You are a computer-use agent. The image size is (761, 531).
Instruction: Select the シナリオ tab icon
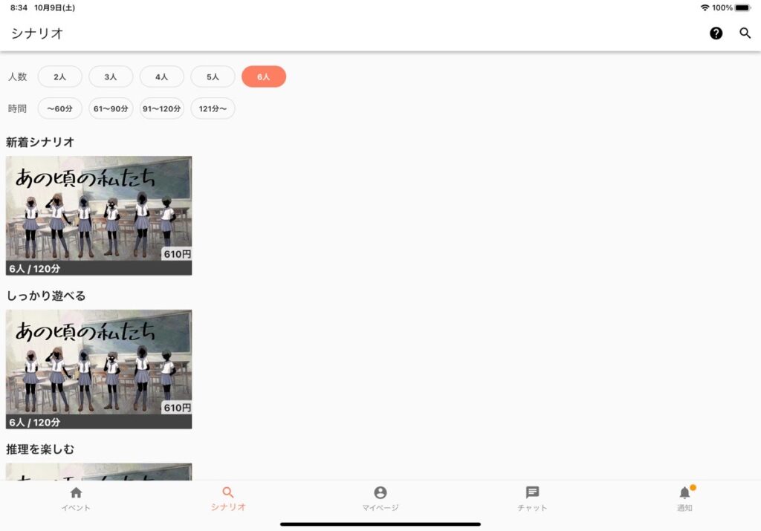pyautogui.click(x=228, y=493)
